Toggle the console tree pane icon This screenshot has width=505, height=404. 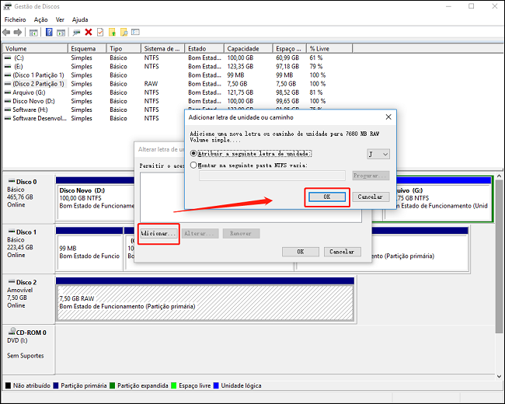tap(33, 32)
